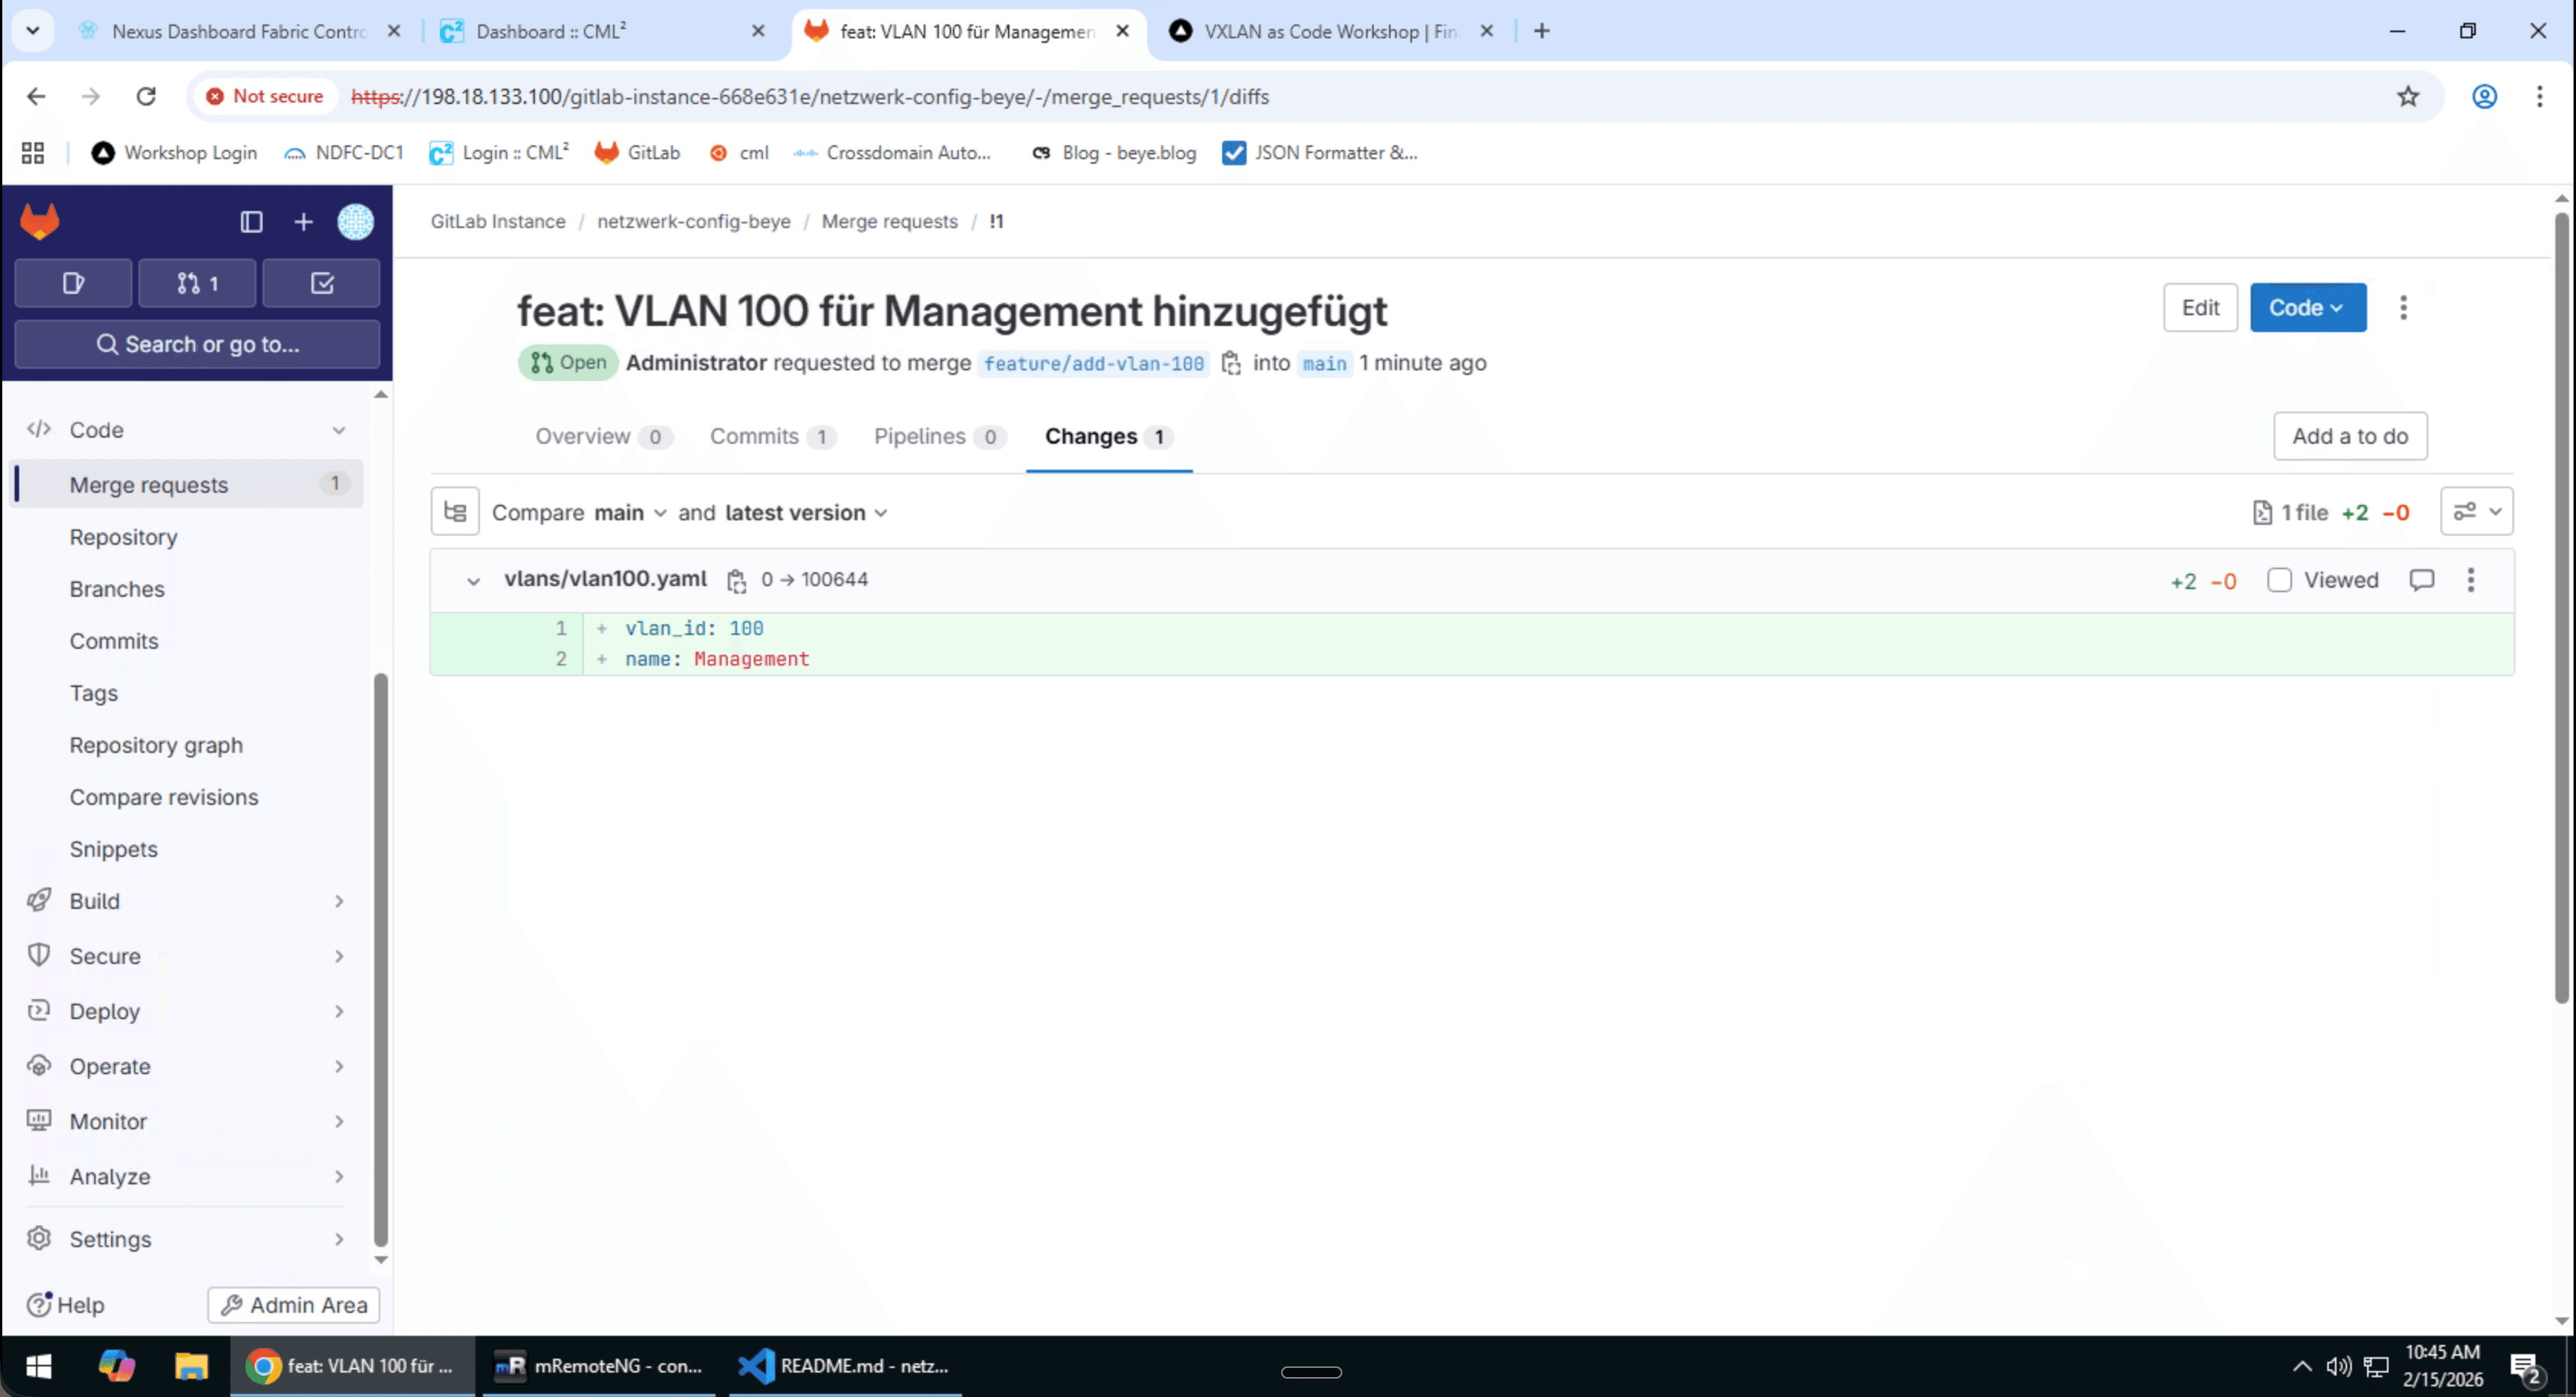This screenshot has height=1397, width=2576.
Task: Open the issues icon in left sidebar
Action: pyautogui.click(x=71, y=283)
